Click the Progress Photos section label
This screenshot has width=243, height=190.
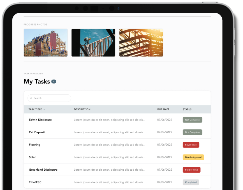[35, 25]
